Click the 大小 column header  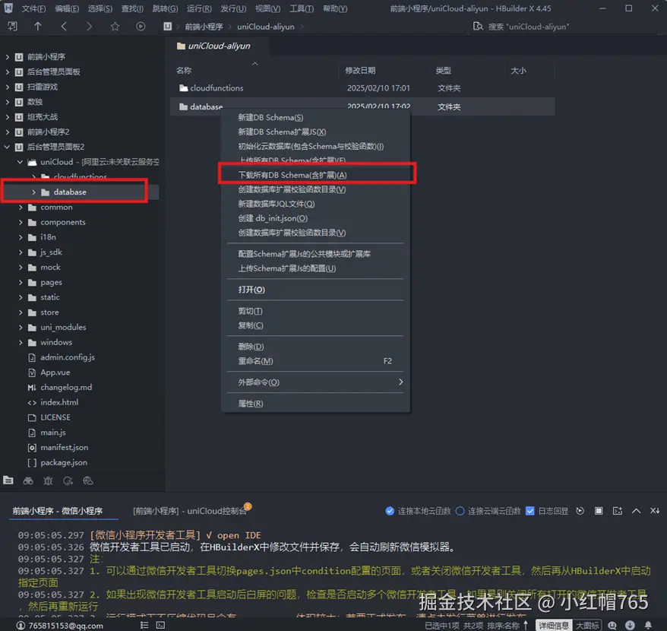(518, 70)
